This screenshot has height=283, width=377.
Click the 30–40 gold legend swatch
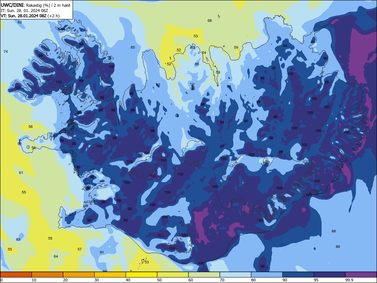(x=110, y=275)
